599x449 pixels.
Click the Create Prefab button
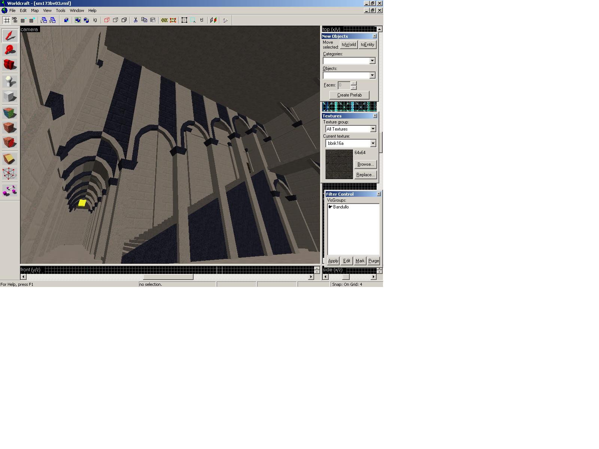coord(349,95)
